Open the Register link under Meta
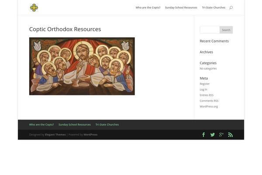The width and height of the screenshot is (262, 175). tap(204, 84)
